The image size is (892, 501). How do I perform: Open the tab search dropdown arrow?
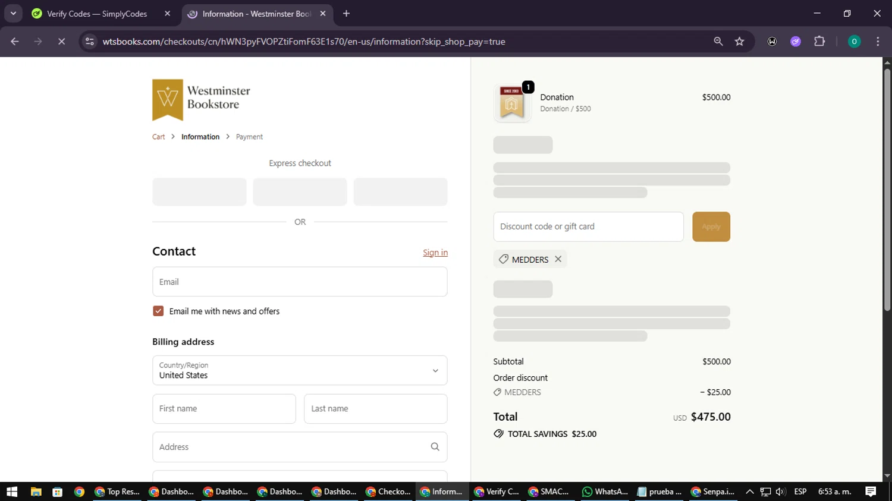tap(13, 14)
